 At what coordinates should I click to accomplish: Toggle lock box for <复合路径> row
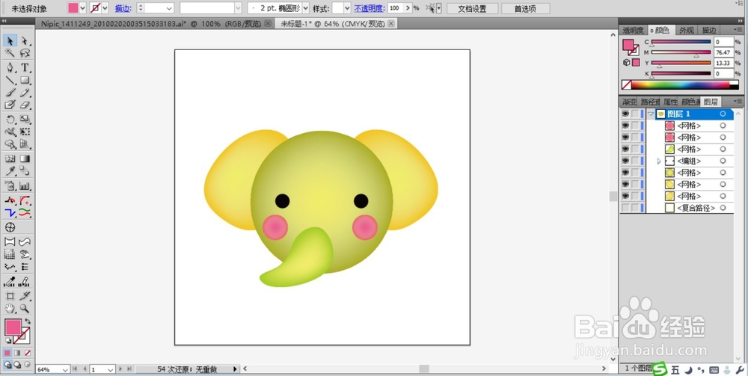[x=635, y=208]
